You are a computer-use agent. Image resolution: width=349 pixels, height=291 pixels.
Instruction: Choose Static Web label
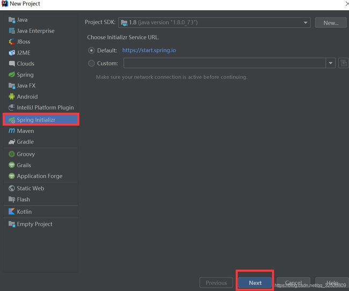coord(31,188)
